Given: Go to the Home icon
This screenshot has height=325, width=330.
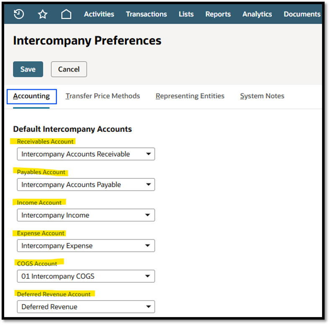Looking at the screenshot, I should pyautogui.click(x=66, y=14).
